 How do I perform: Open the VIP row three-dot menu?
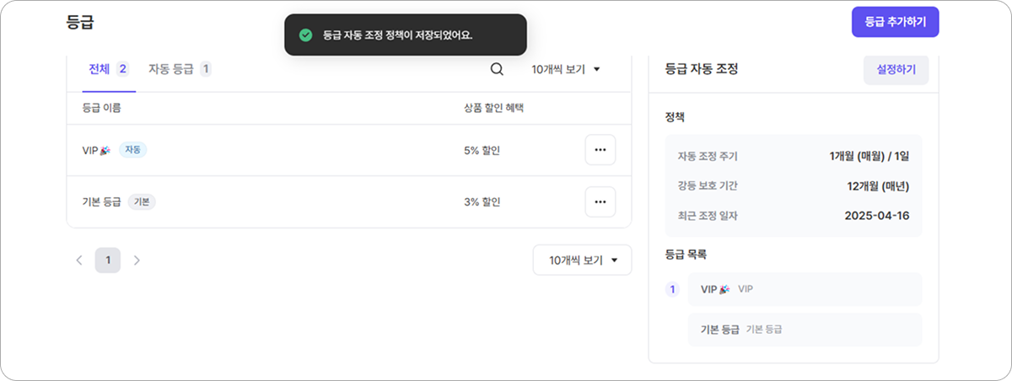(x=600, y=150)
